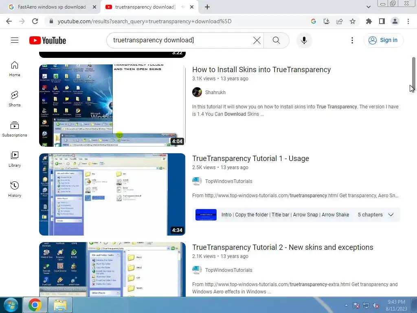Open Windows Explorer from the taskbar
The width and height of the screenshot is (417, 313).
click(x=60, y=305)
